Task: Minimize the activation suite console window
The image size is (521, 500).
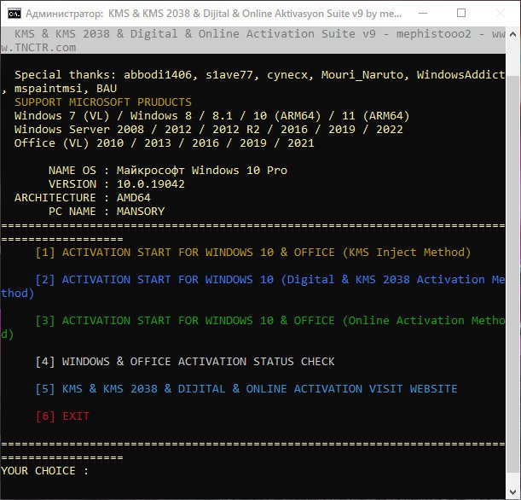Action: pyautogui.click(x=422, y=14)
